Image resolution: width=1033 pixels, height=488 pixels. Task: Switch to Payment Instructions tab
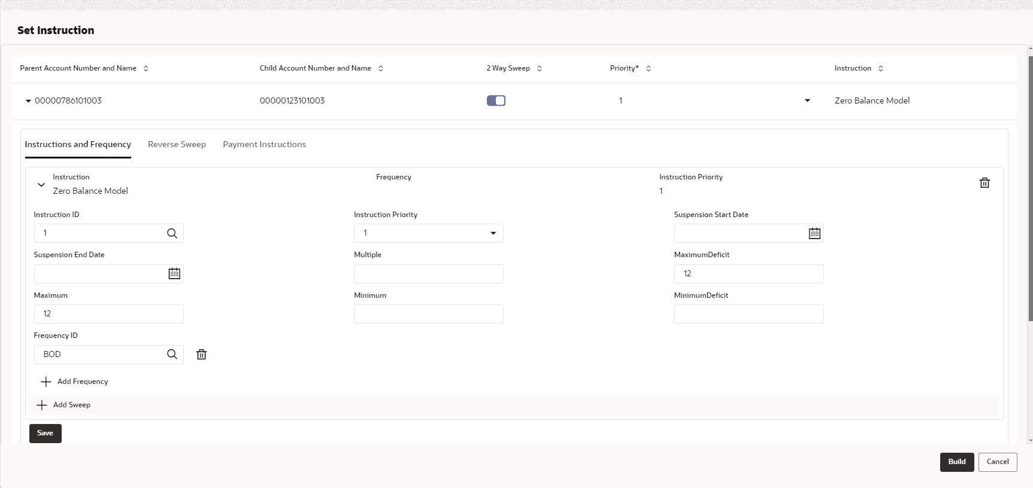(264, 144)
